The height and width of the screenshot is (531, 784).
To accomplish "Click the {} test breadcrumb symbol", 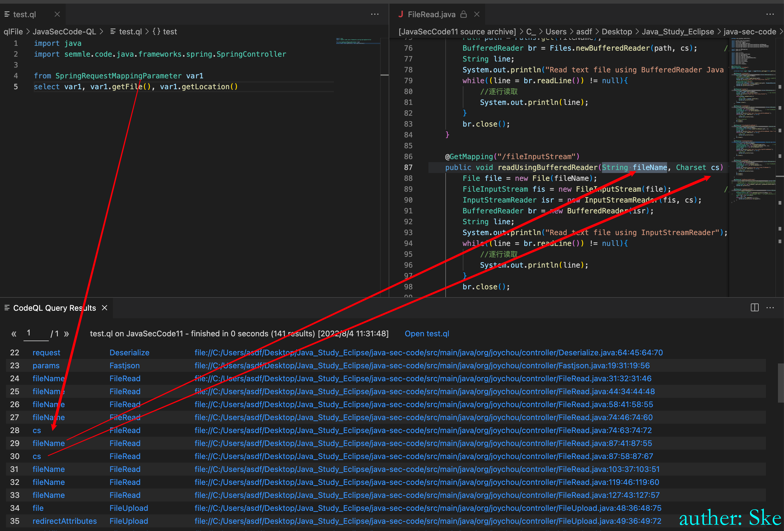I will coord(165,31).
